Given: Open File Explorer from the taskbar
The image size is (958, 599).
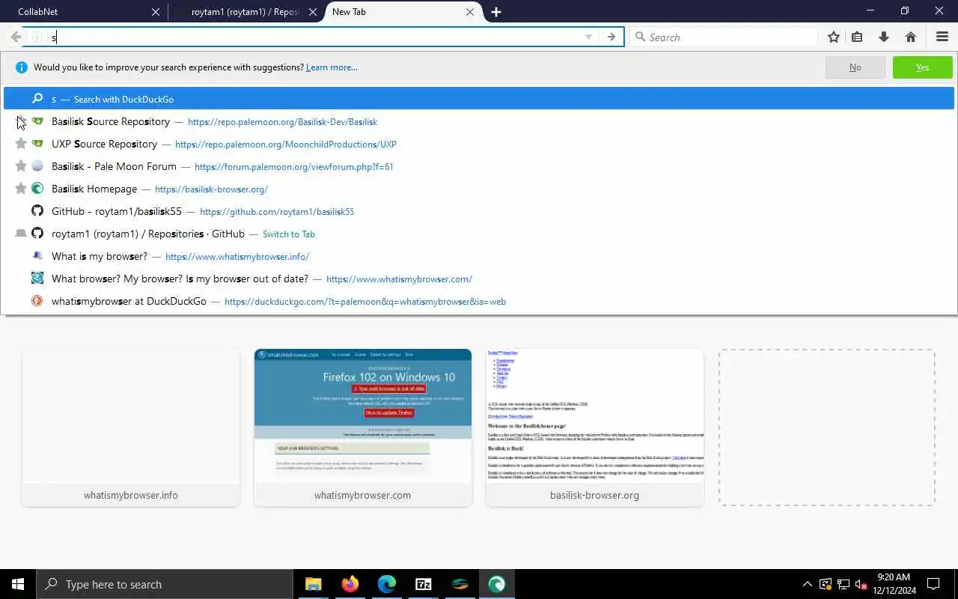Looking at the screenshot, I should pos(313,584).
